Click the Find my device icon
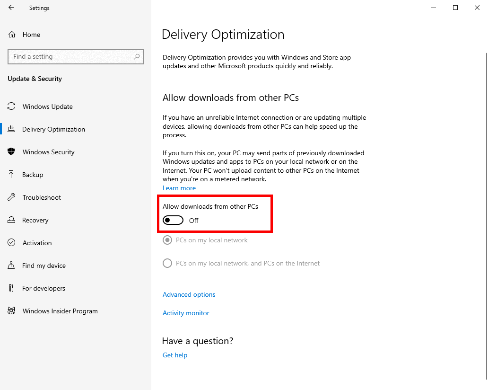 point(11,266)
